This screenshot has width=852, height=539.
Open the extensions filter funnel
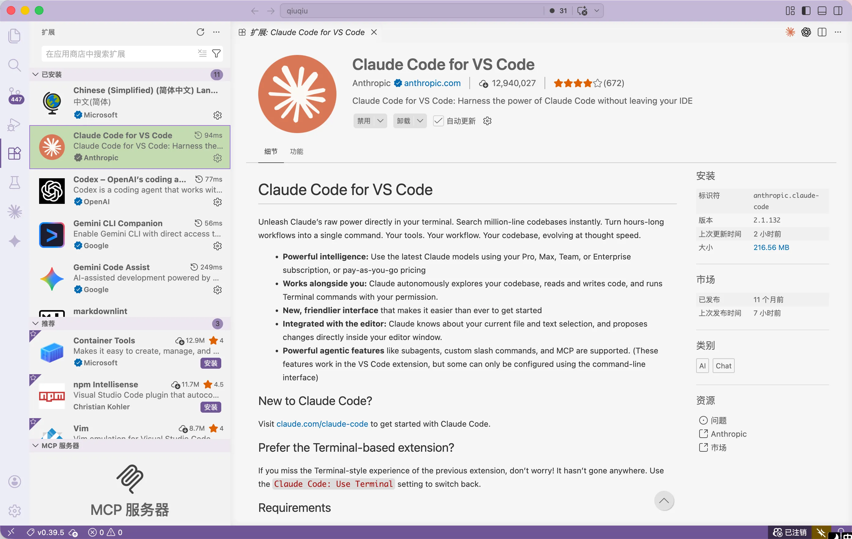coord(216,53)
